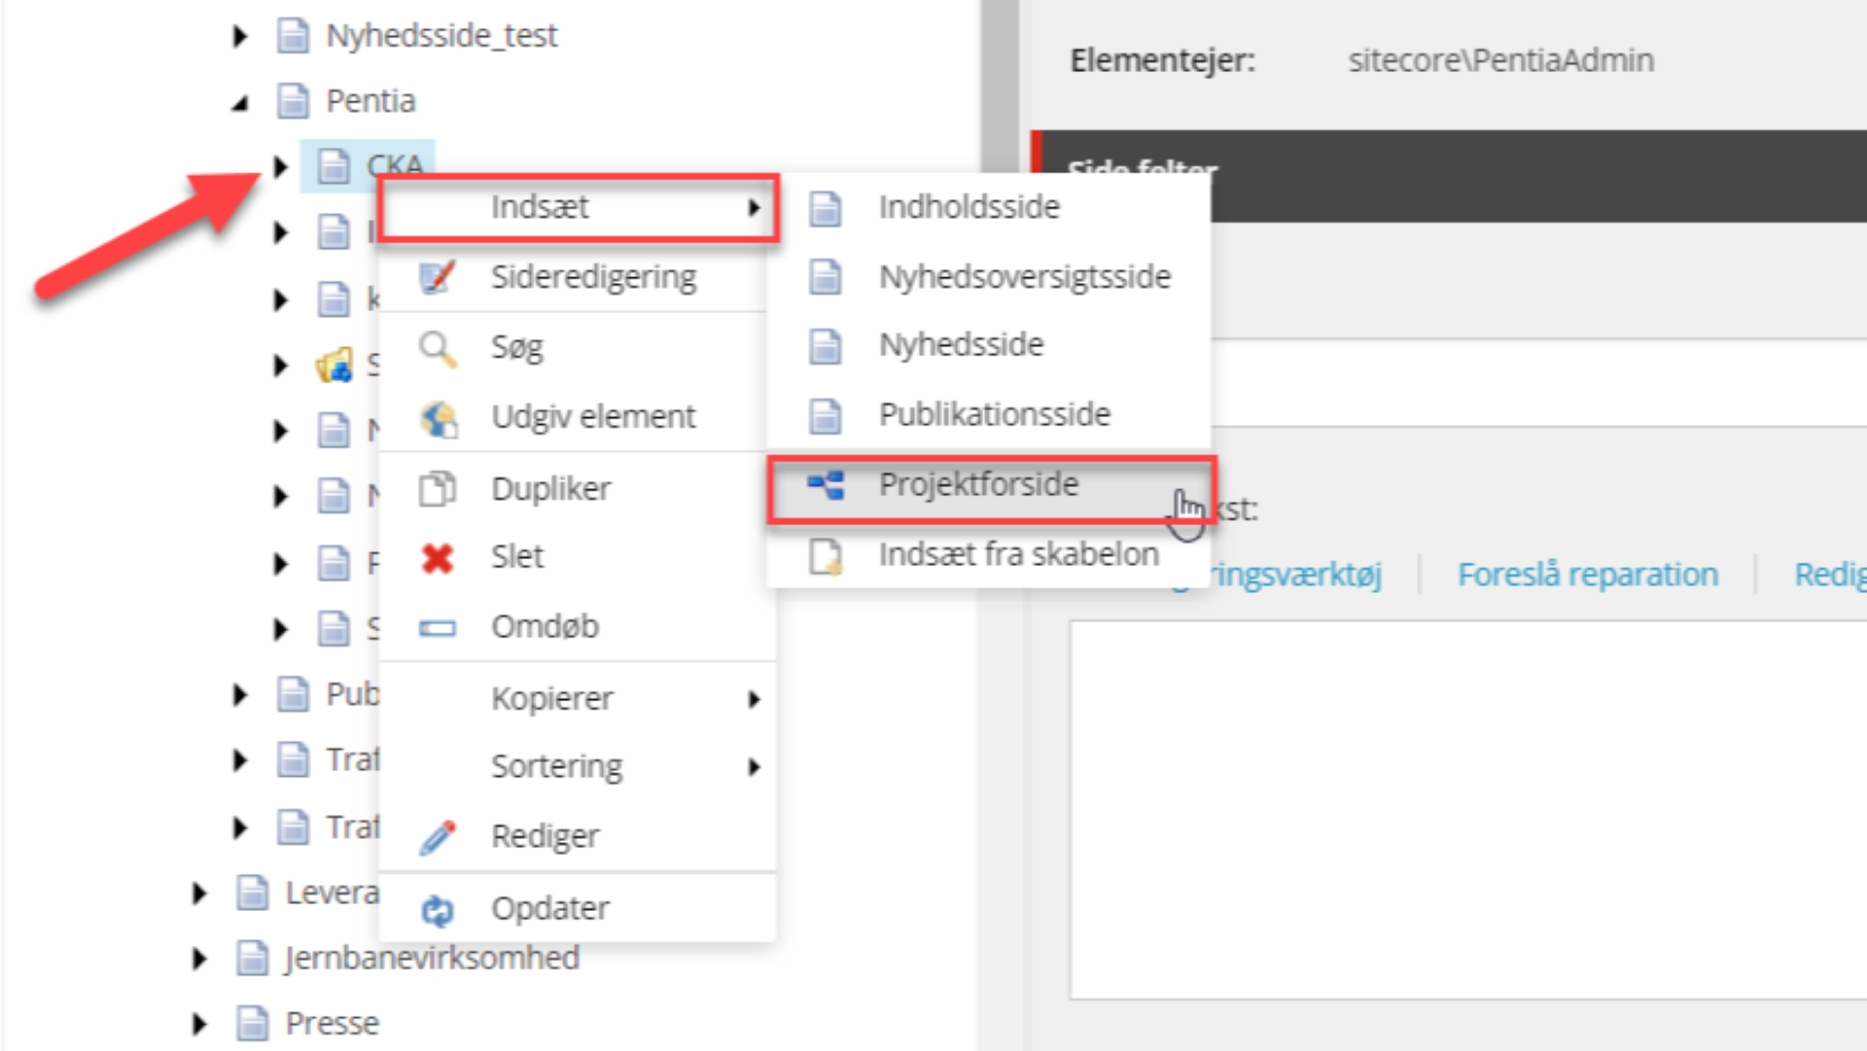The height and width of the screenshot is (1051, 1867).
Task: Click the Sideredigering page editor icon
Action: click(x=438, y=277)
